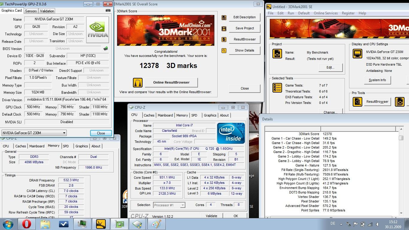
Task: Click the GPU-Z camera screenshot icon
Action: pos(108,10)
